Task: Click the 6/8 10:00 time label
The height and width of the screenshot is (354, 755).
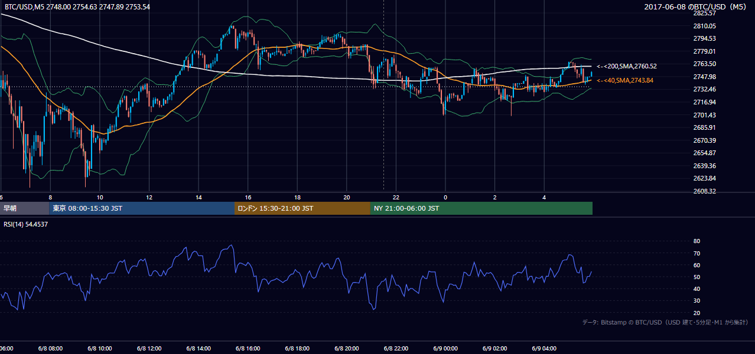Action: (x=100, y=349)
